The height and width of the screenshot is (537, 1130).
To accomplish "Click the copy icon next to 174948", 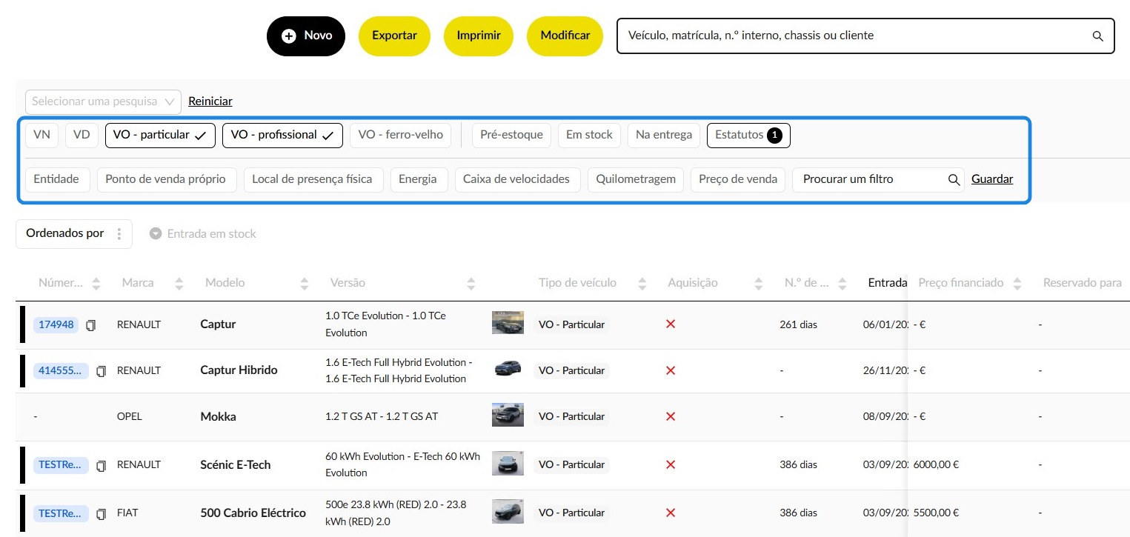I will click(91, 325).
